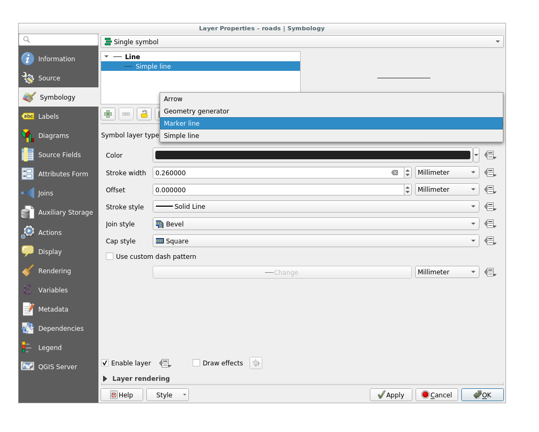Open the Diagrams section in sidebar
The image size is (539, 432).
tap(53, 136)
